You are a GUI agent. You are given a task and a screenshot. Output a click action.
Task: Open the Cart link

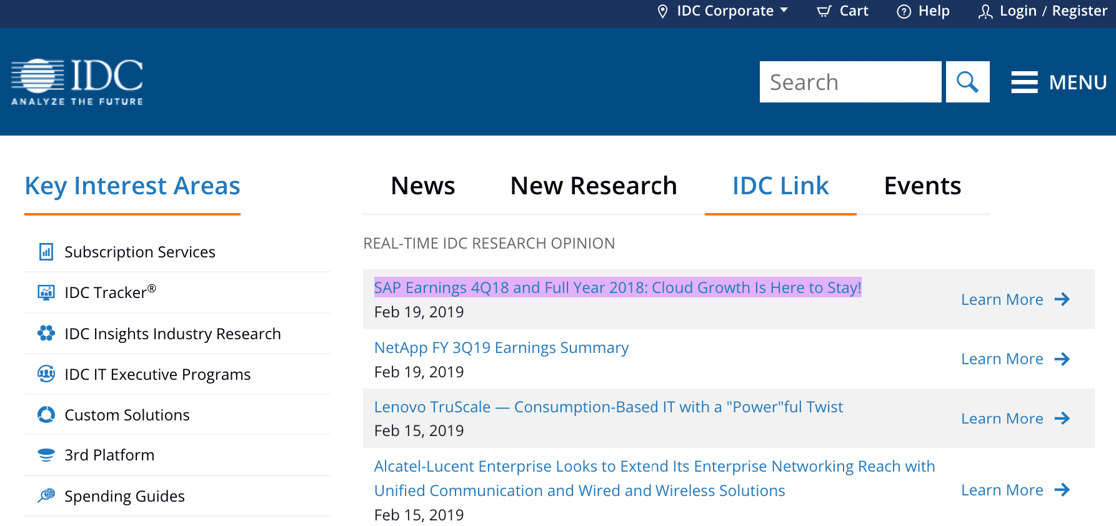pyautogui.click(x=854, y=11)
